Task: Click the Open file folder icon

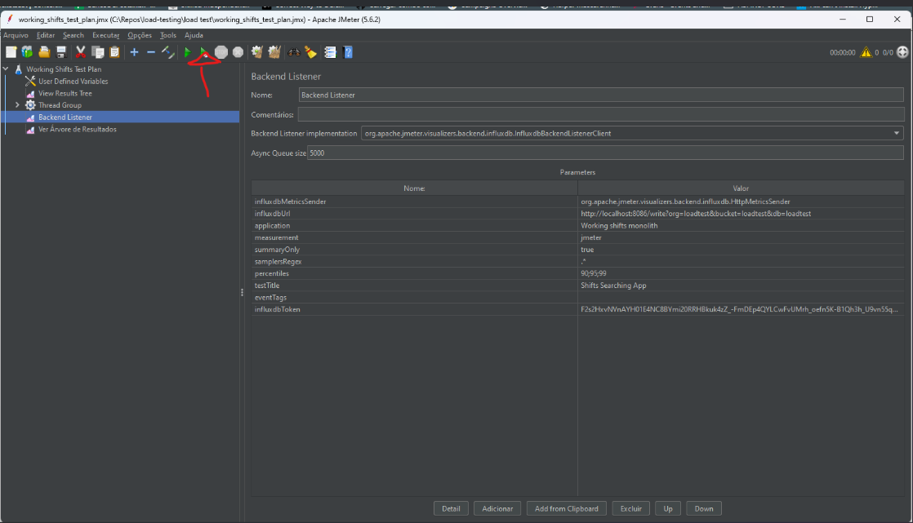Action: coord(44,52)
